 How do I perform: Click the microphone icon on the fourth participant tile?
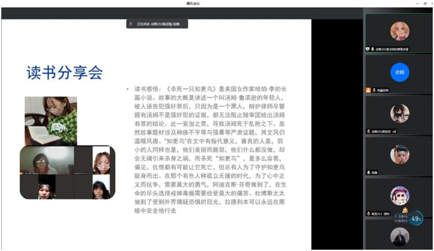pyautogui.click(x=368, y=172)
